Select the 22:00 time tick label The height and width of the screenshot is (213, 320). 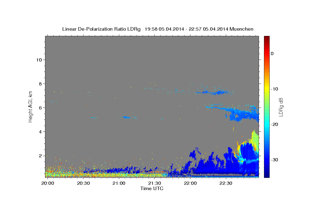[x=190, y=183]
